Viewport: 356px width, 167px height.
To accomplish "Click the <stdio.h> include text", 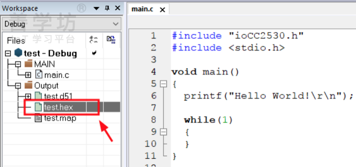I will tap(256, 48).
